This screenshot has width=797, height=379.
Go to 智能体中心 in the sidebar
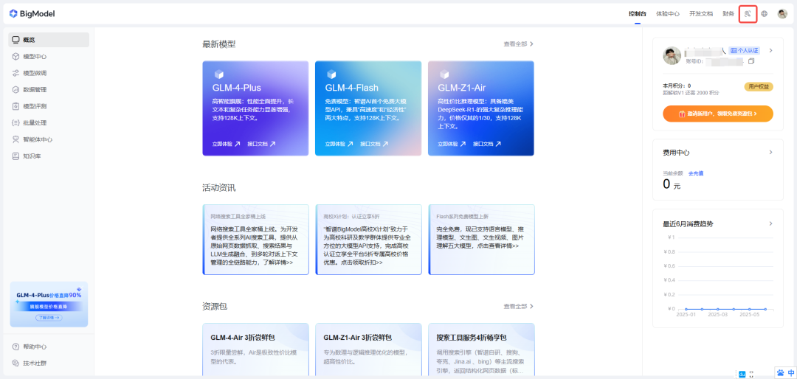37,139
